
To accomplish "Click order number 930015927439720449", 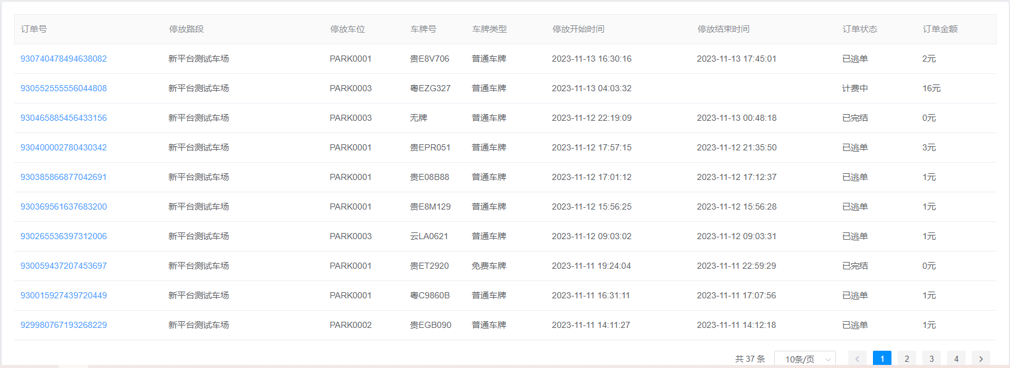I will [x=64, y=295].
